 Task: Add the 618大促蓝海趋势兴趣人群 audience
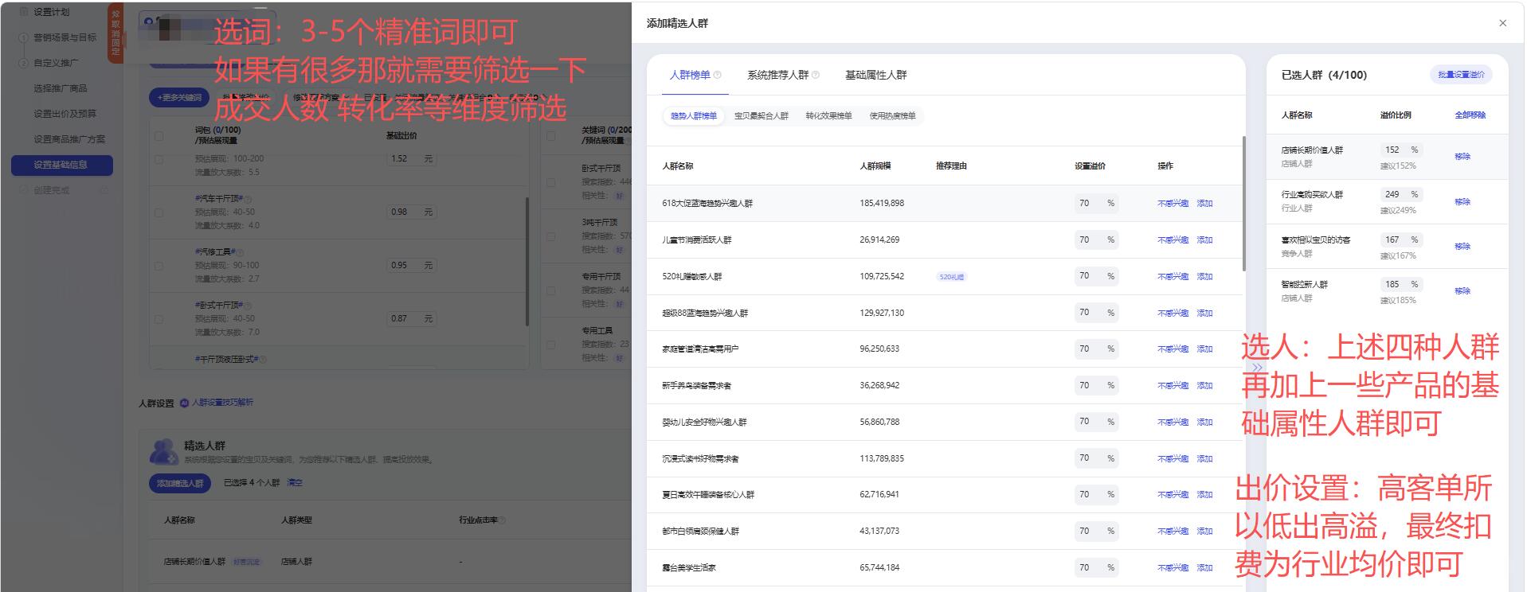(x=1204, y=204)
